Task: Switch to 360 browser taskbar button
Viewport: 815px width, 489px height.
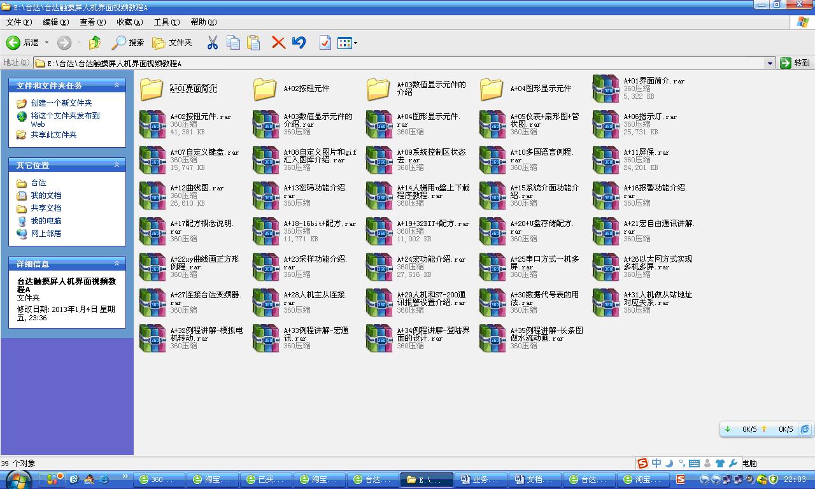Action: (159, 479)
